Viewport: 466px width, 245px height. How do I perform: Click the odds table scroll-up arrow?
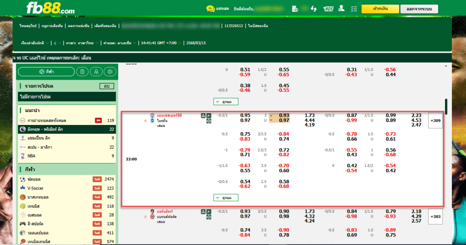tap(446, 66)
